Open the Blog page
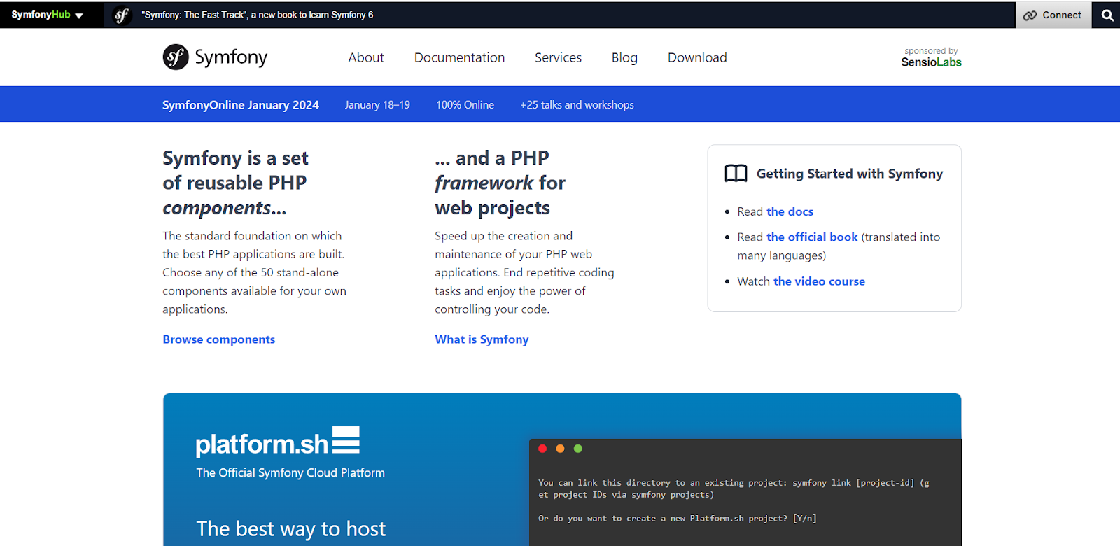 tap(624, 57)
